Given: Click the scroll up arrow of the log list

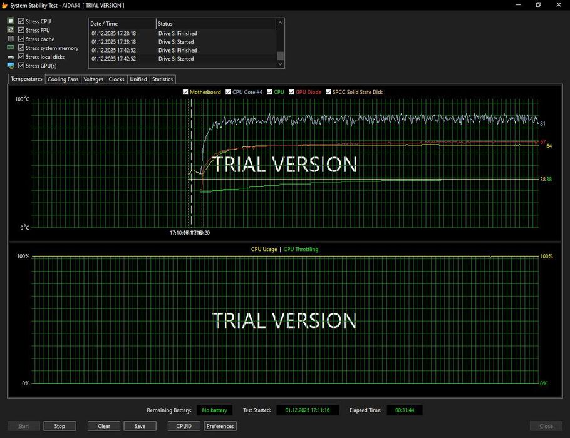Looking at the screenshot, I should click(x=280, y=23).
